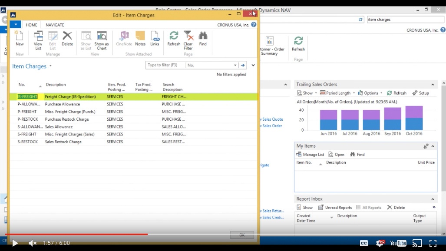
Task: Open Trailing Sales Orders Setup
Action: tap(420, 93)
